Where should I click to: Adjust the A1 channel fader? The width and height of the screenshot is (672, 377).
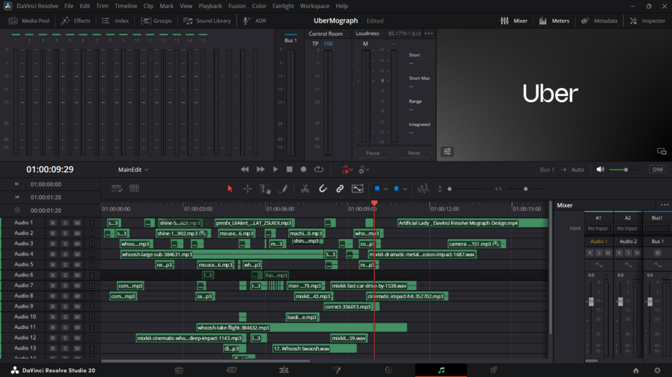point(591,302)
